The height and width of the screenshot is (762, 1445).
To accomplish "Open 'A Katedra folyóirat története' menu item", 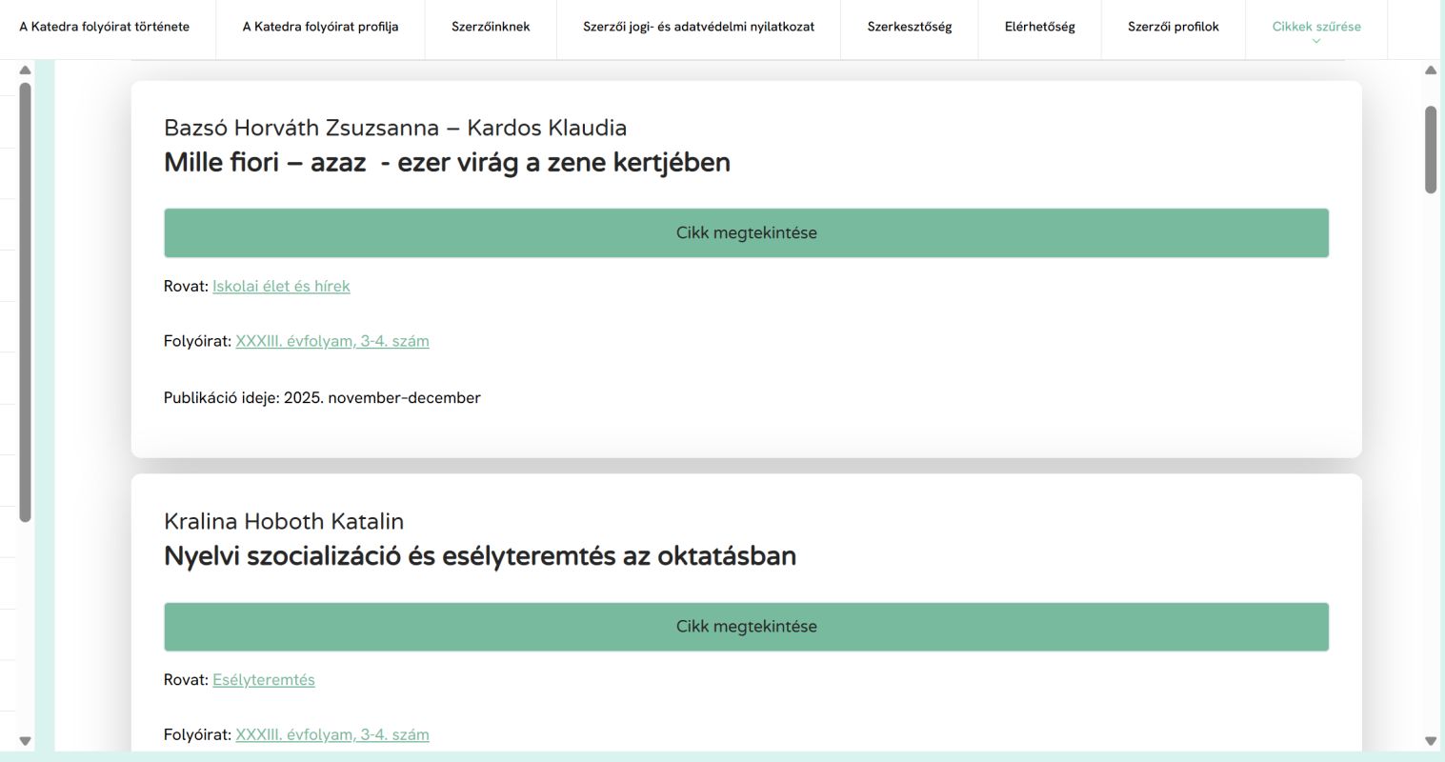I will 105,27.
